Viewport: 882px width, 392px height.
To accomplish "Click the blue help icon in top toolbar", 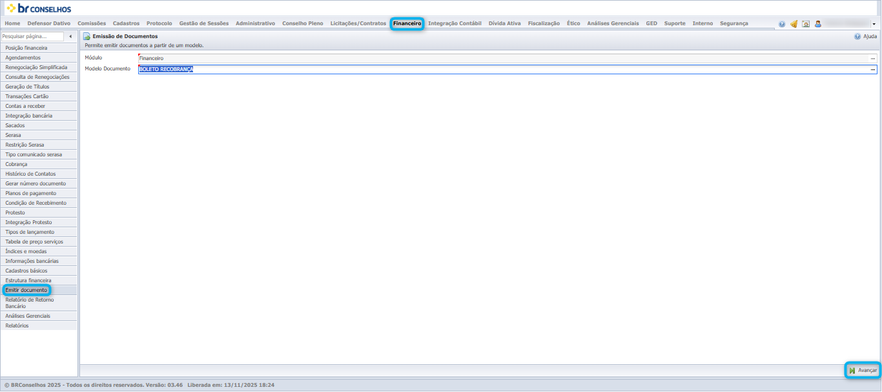I will (782, 24).
